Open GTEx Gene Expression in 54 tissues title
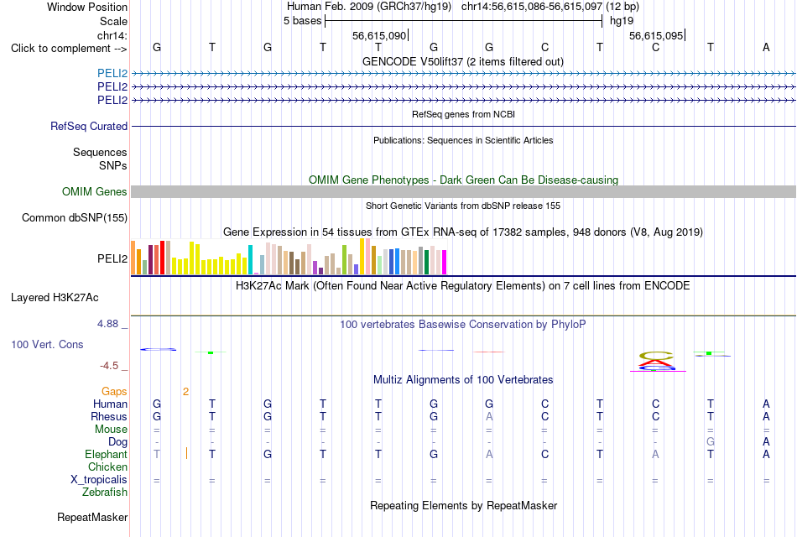Screen dimensions: 797x537 click(x=463, y=232)
